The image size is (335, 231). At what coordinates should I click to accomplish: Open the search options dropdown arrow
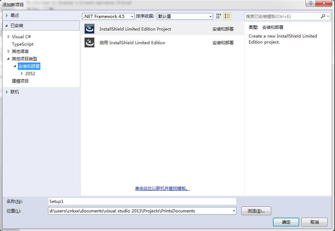tap(328, 16)
